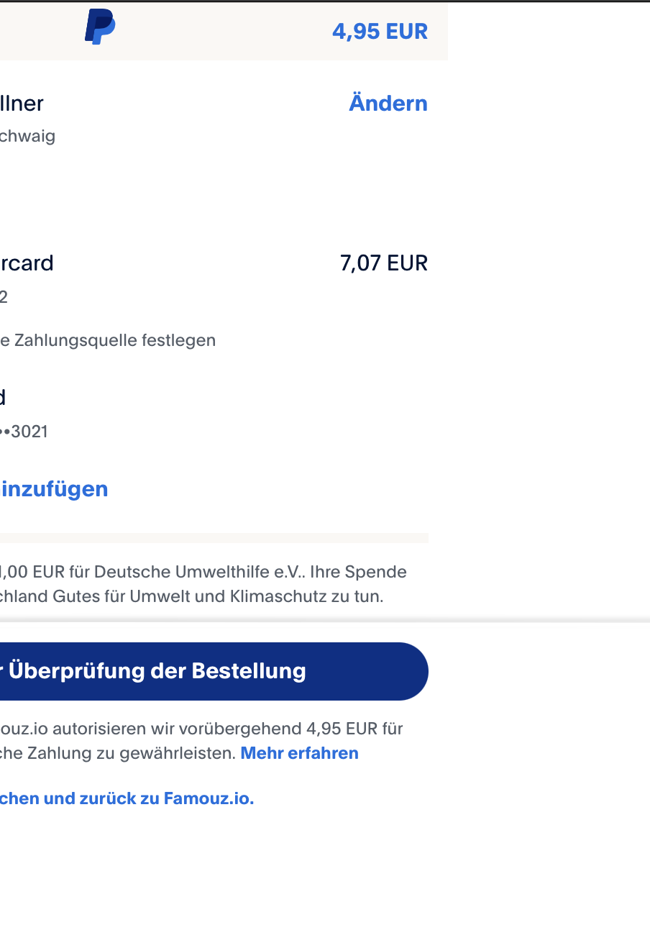650x925 pixels.
Task: Open the 4,95 EUR cart total
Action: 380,32
